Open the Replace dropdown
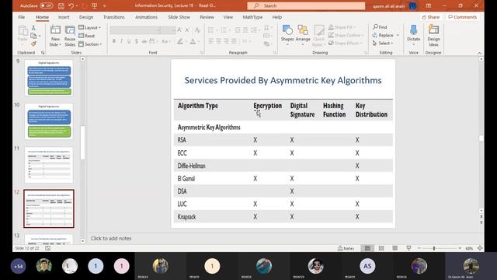Screen dimensions: 497x280 click(x=386, y=35)
